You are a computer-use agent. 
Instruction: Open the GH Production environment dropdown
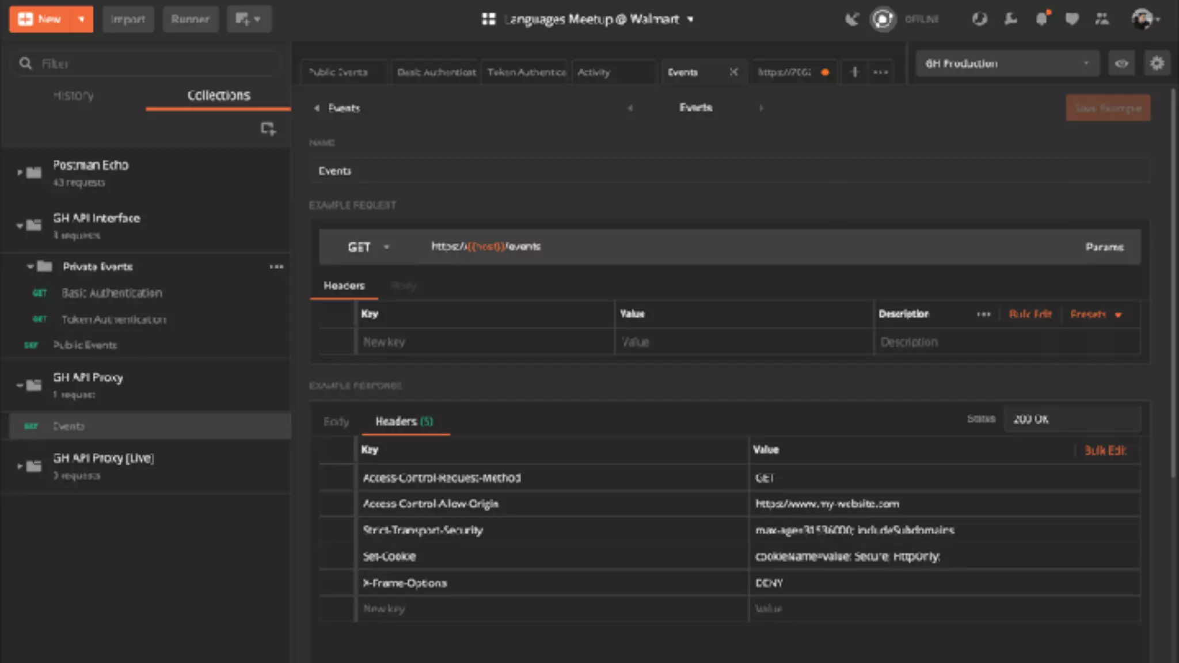(x=1006, y=63)
